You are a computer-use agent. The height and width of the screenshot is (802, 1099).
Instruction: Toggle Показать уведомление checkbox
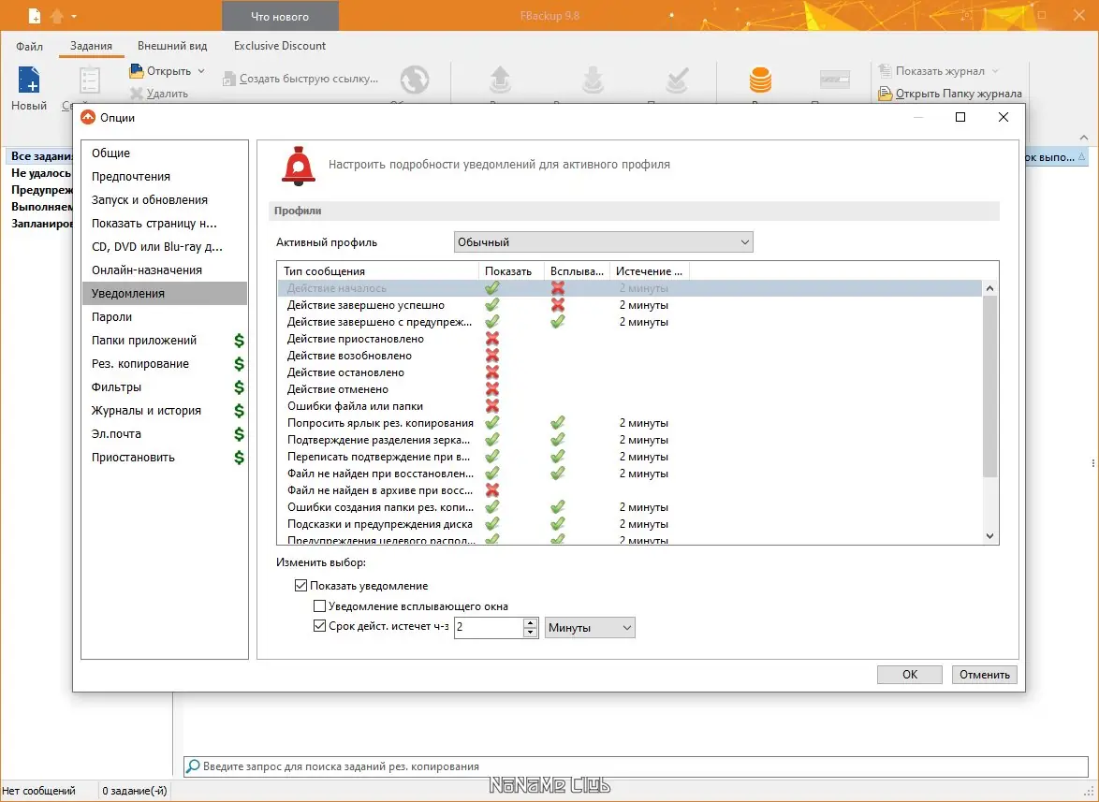coord(300,586)
